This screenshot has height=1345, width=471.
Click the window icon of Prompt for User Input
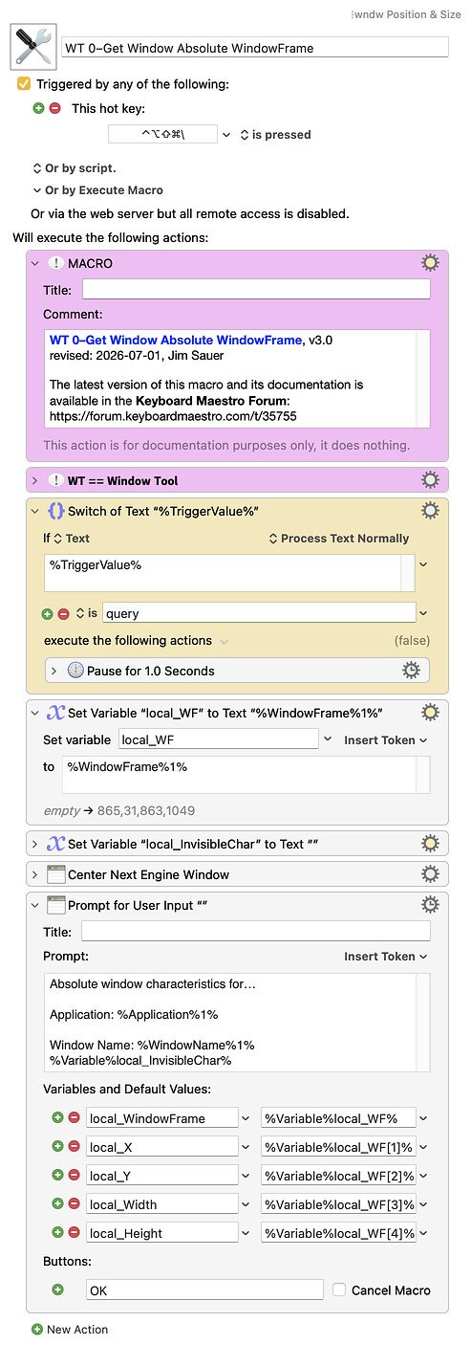(56, 905)
